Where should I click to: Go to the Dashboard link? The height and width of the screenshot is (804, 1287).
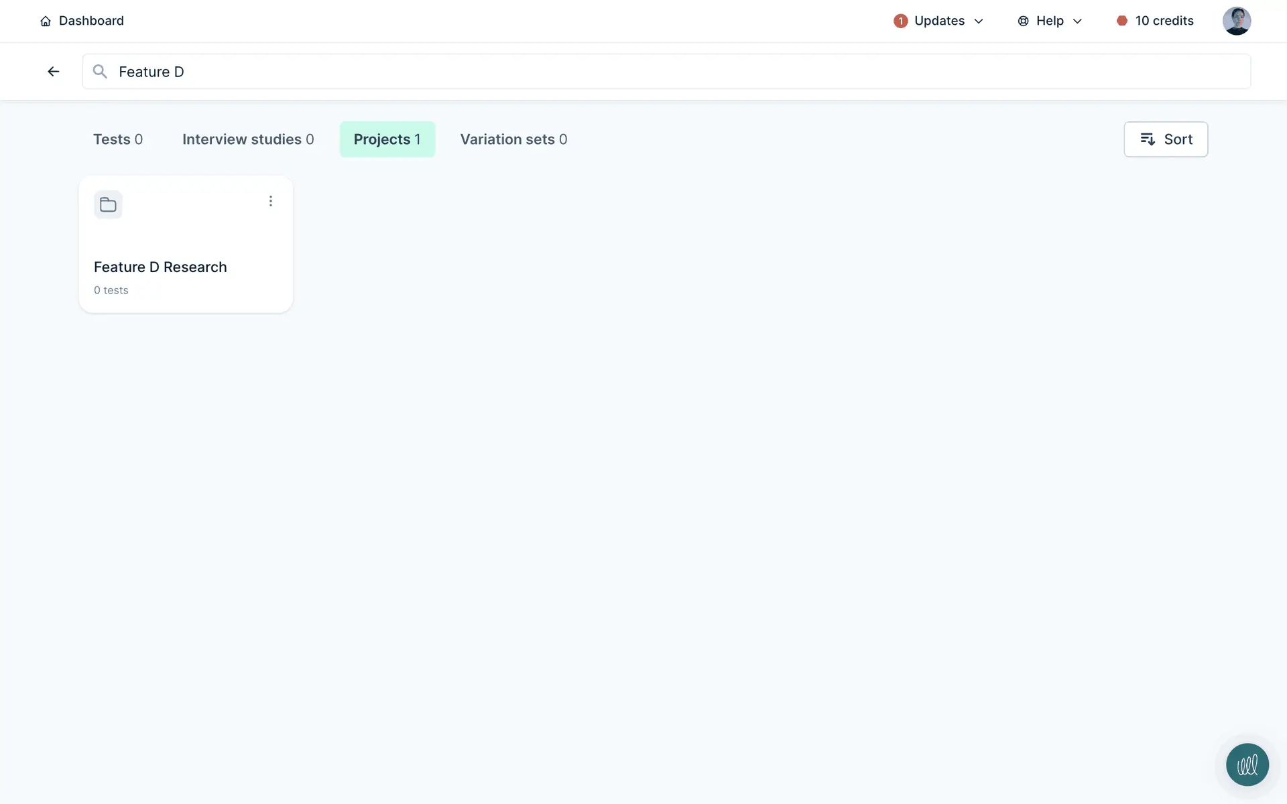coord(91,21)
